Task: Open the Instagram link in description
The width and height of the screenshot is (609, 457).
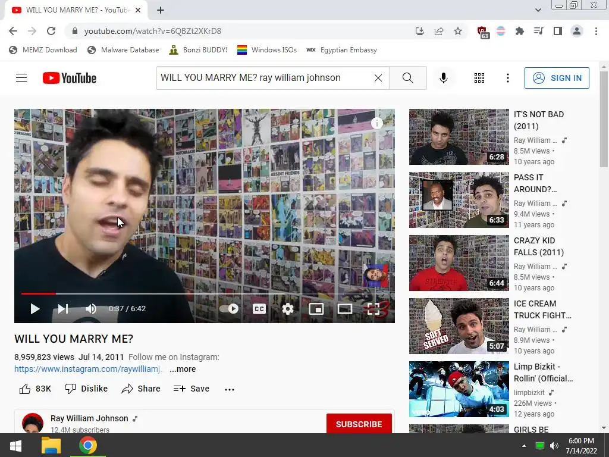Action: (x=87, y=369)
